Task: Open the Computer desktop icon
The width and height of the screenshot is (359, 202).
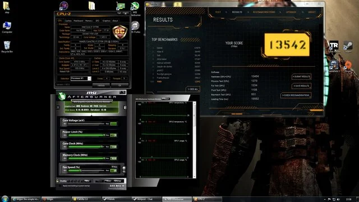Action: point(7,27)
